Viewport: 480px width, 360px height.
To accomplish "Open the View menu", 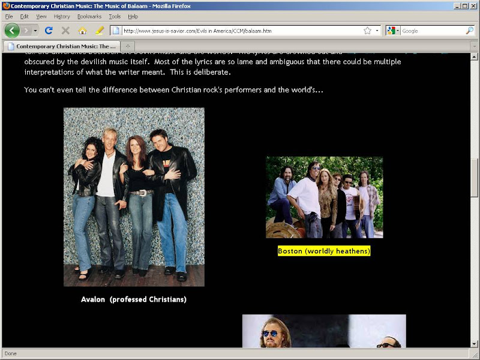I will 41,17.
